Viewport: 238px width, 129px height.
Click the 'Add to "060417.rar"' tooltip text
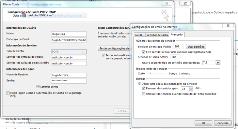point(41,15)
